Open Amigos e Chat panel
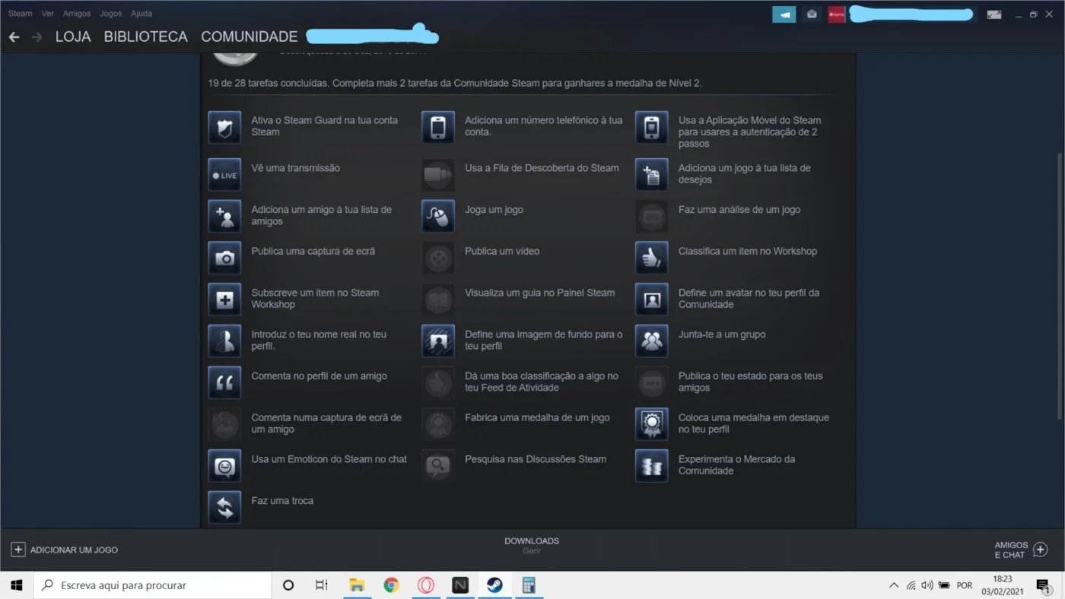Image resolution: width=1065 pixels, height=599 pixels. (x=1021, y=550)
